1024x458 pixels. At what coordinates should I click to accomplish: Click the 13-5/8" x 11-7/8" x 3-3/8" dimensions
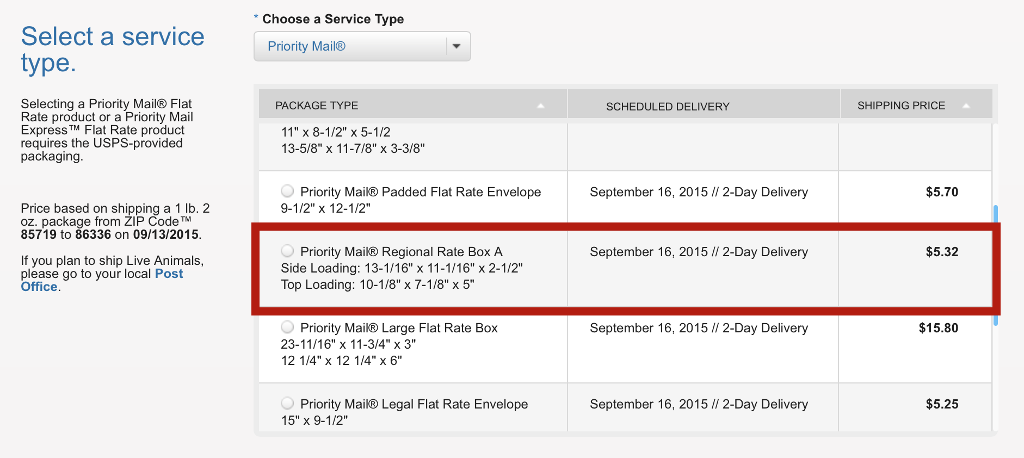pos(353,148)
